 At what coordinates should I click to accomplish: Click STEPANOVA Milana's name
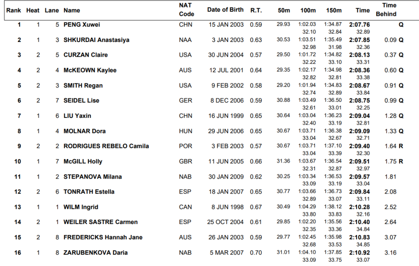pyautogui.click(x=93, y=177)
